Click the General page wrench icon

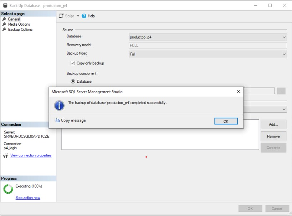(x=5, y=19)
